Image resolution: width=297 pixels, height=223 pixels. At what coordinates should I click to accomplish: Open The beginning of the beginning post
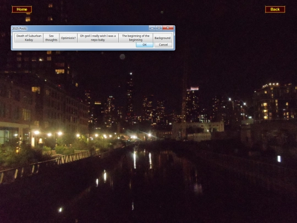pyautogui.click(x=136, y=38)
